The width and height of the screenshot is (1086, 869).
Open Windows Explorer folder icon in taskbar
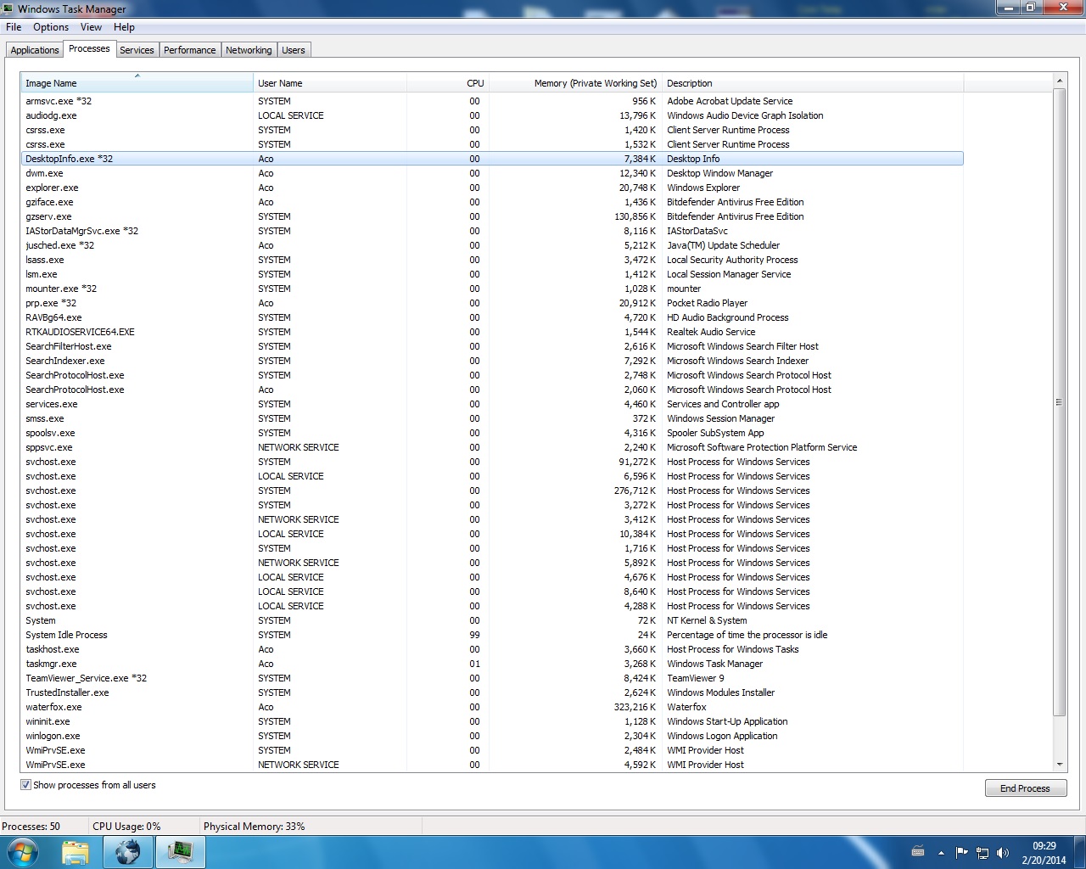coord(76,852)
